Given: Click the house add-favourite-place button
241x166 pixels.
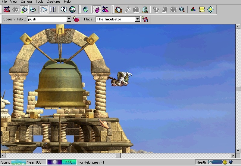Looking at the screenshot, I should point(145,19).
